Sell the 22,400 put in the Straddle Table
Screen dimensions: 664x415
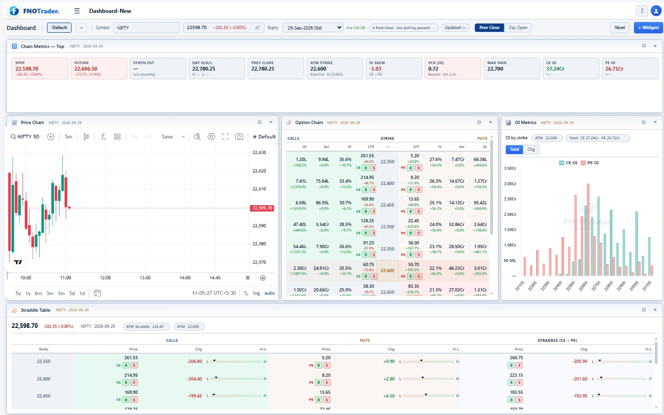click(x=327, y=382)
